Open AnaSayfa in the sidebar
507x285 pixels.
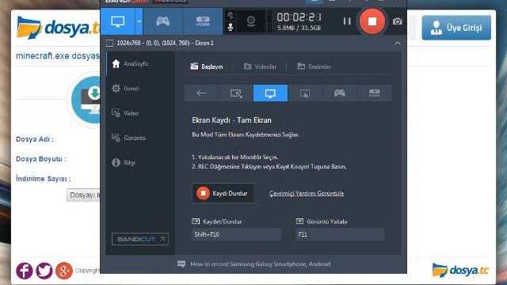click(x=130, y=63)
